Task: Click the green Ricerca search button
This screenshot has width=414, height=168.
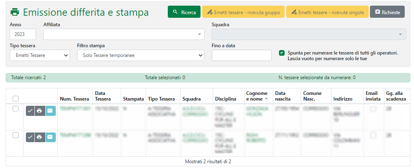Action: point(184,12)
